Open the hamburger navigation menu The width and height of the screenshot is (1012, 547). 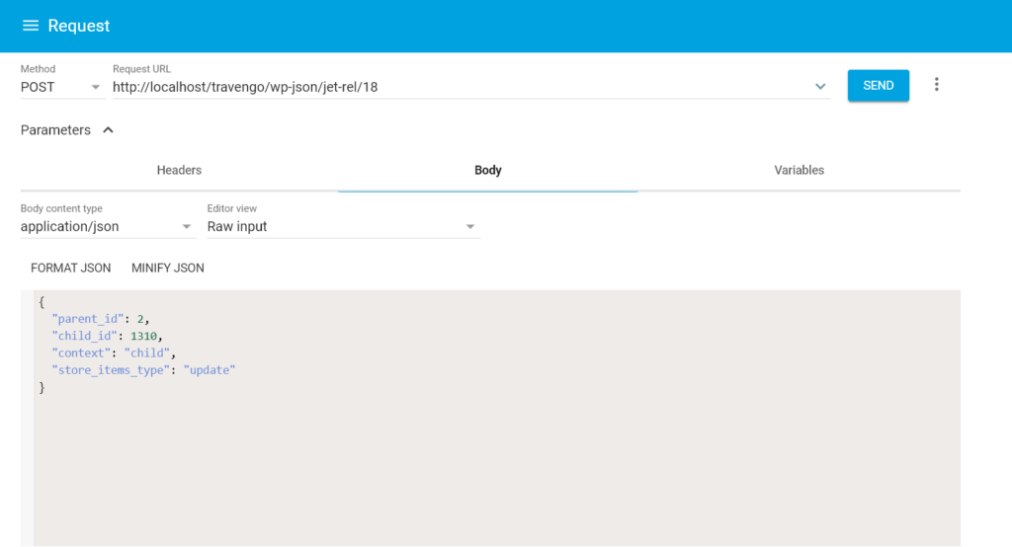pyautogui.click(x=31, y=26)
